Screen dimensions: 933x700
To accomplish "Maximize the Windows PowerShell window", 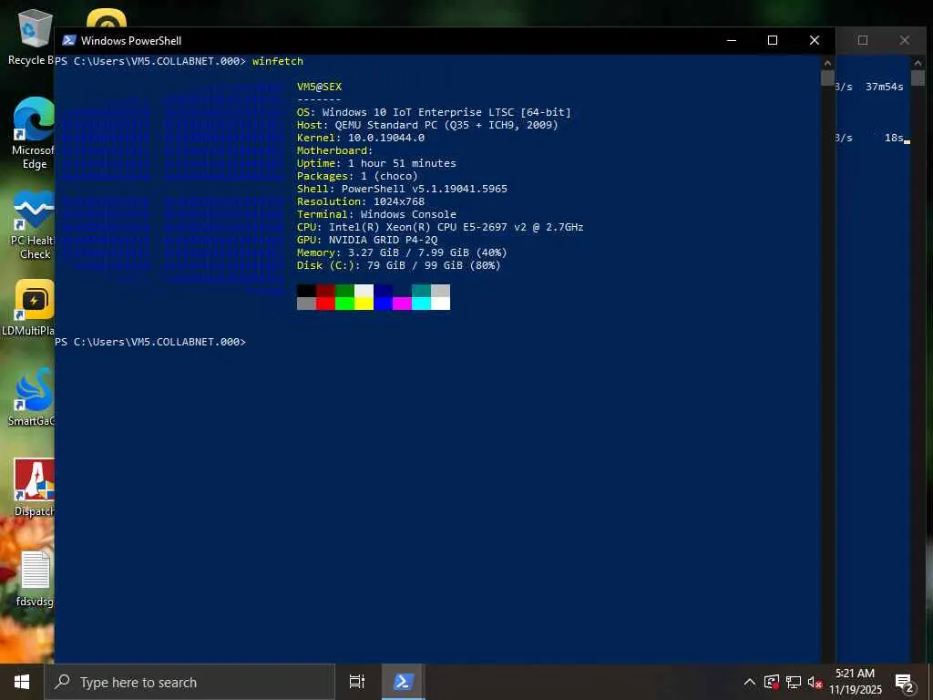I will [773, 40].
